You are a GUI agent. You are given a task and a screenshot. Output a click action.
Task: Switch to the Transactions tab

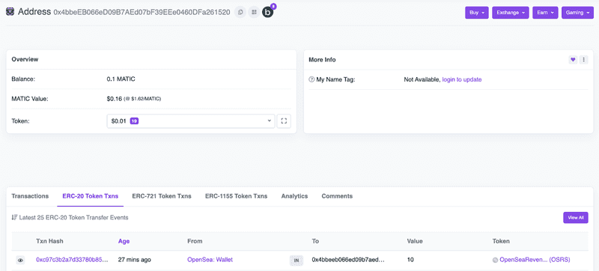(30, 196)
